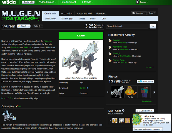Click the external link icon beside Skydrive

tap(88, 88)
